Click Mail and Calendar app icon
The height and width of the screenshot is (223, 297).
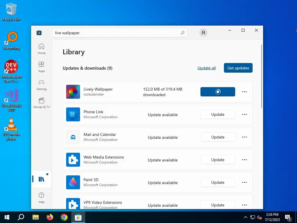tap(73, 137)
